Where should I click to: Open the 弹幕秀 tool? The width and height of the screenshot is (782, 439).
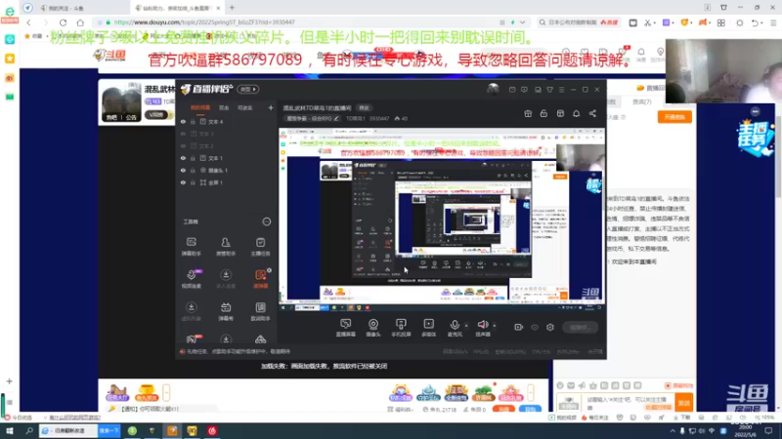pyautogui.click(x=226, y=311)
